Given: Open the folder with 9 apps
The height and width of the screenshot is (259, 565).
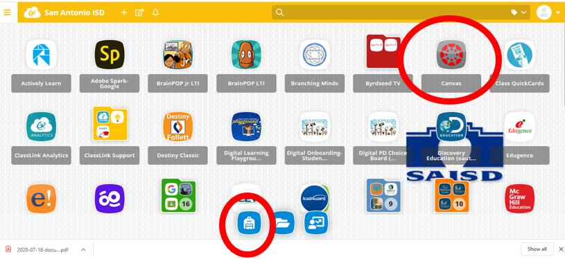Looking at the screenshot, I should tap(383, 196).
